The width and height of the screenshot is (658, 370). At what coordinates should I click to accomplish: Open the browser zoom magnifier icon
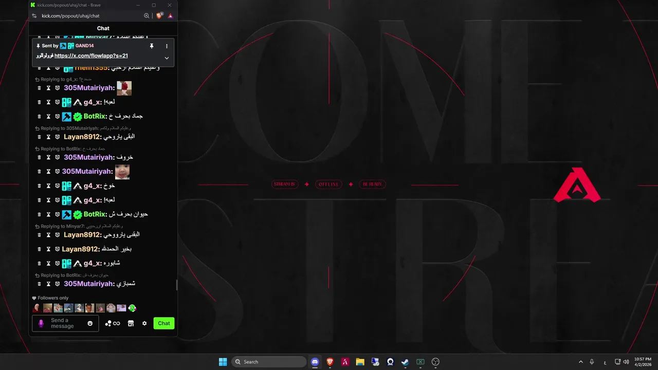[147, 16]
